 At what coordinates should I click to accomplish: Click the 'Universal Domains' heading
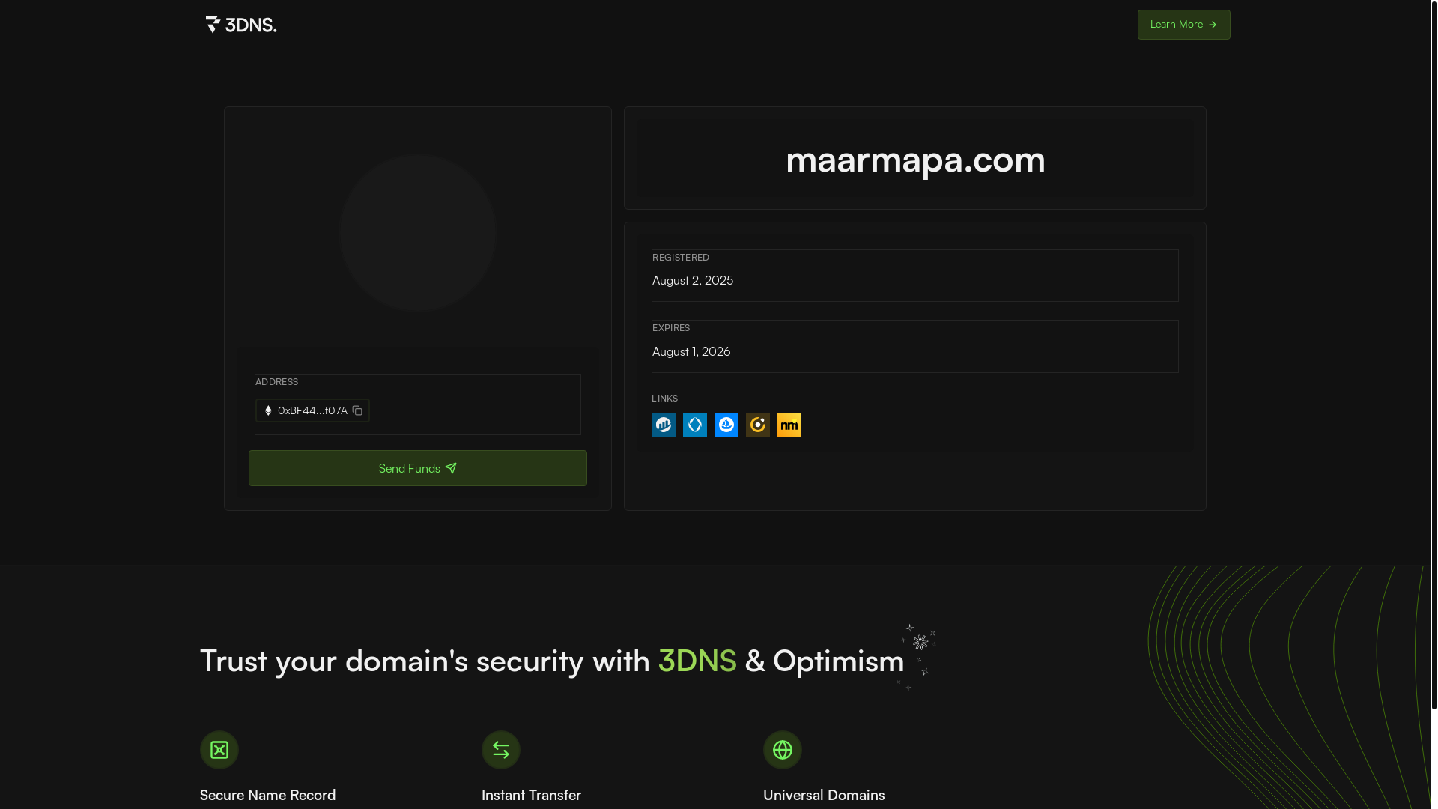pos(824,795)
